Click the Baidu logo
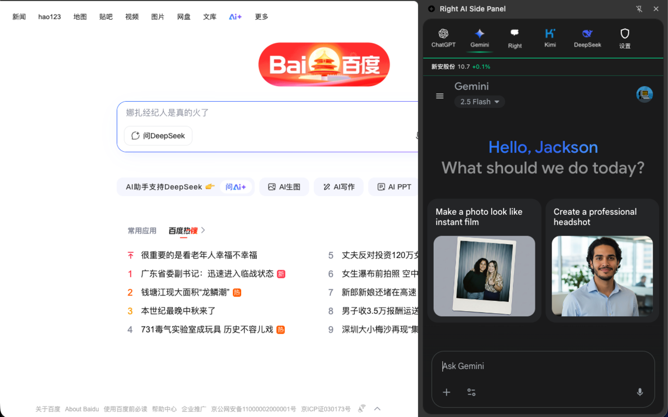 324,65
